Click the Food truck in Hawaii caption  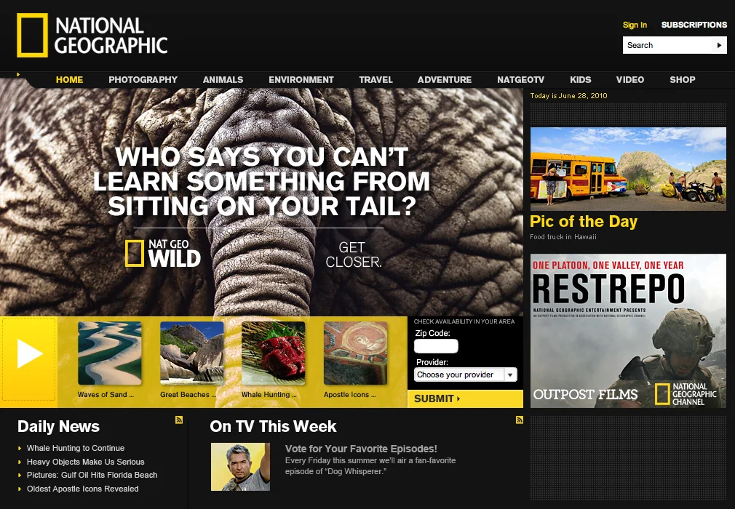tap(563, 237)
